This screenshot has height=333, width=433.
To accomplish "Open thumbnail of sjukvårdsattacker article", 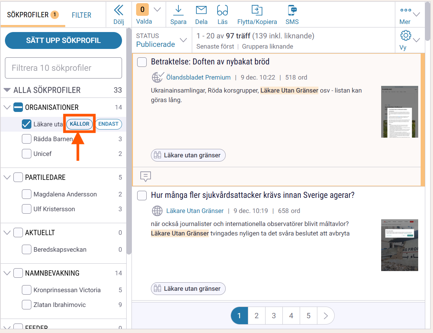I will tap(400, 245).
